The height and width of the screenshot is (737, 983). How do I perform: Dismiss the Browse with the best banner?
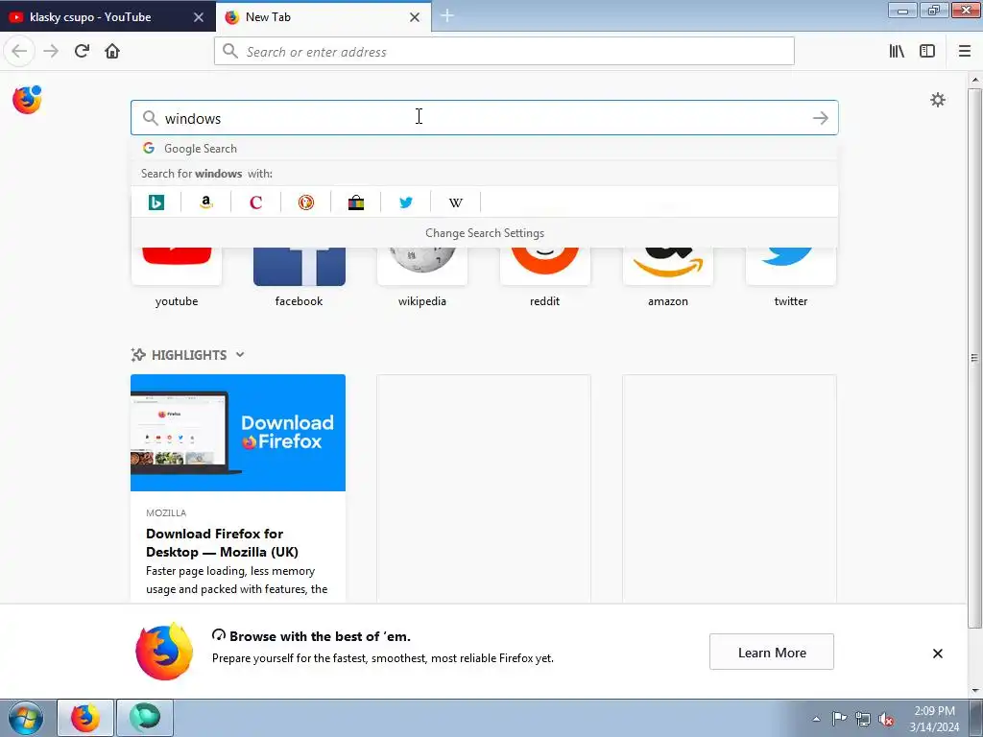(x=937, y=654)
